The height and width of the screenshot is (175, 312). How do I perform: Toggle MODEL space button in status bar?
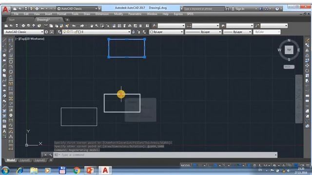tap(186, 165)
